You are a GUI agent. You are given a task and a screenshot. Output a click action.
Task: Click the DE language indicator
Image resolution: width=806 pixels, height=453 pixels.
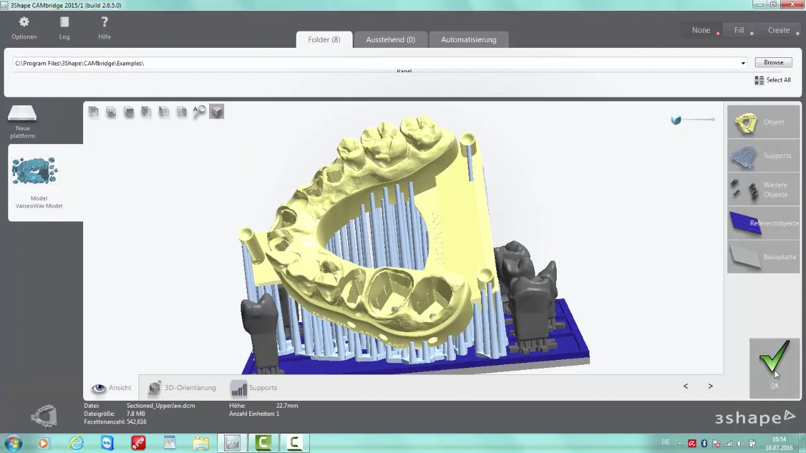(x=666, y=443)
